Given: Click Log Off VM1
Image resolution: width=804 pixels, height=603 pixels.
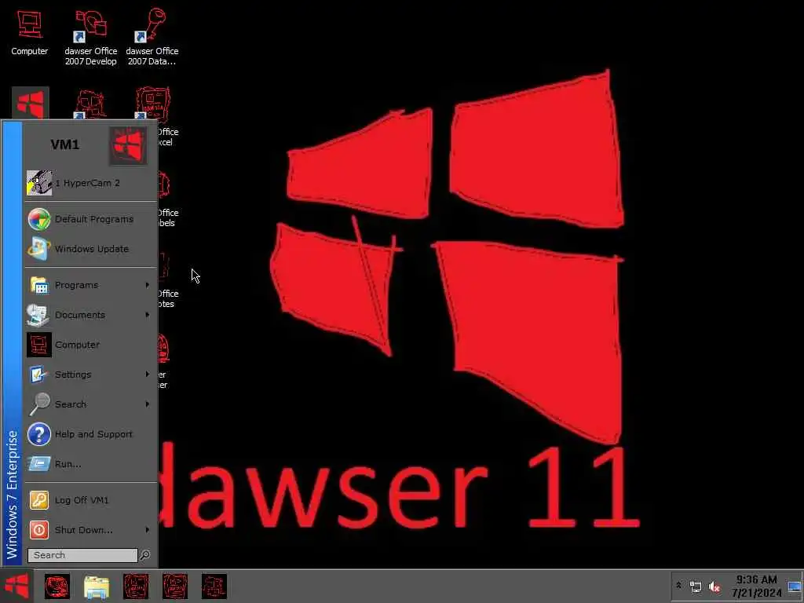Looking at the screenshot, I should (x=90, y=500).
